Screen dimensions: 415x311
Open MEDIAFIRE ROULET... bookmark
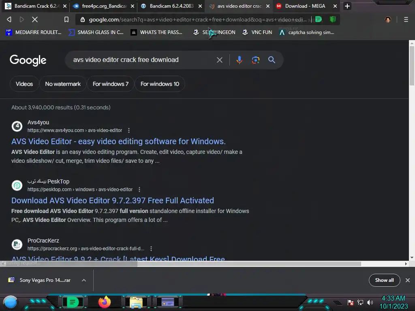click(x=33, y=32)
